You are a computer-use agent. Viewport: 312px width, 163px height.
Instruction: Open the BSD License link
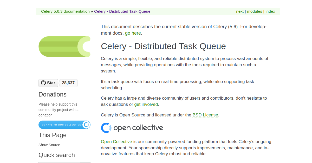(x=205, y=115)
